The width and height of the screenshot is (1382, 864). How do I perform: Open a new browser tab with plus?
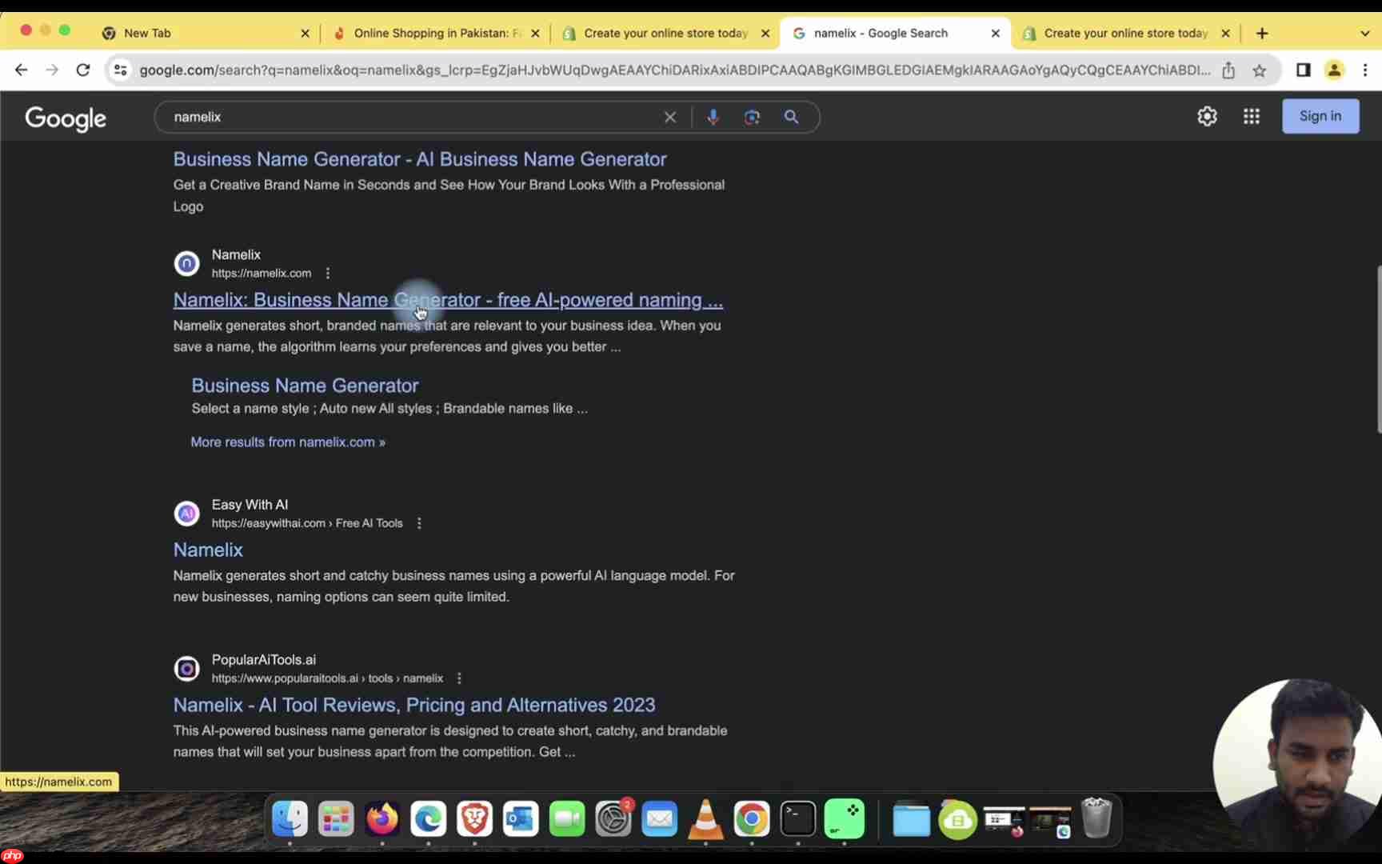(1262, 33)
